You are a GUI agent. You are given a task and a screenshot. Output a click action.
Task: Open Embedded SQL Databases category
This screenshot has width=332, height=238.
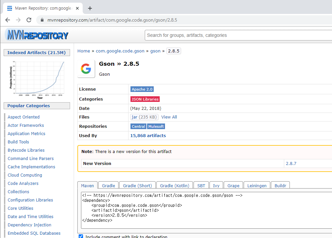click(34, 233)
